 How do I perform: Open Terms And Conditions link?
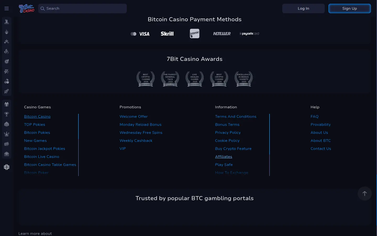(236, 116)
